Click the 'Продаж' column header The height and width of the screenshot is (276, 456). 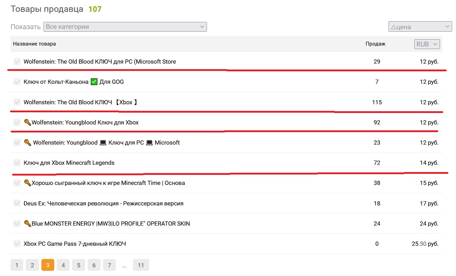[375, 44]
